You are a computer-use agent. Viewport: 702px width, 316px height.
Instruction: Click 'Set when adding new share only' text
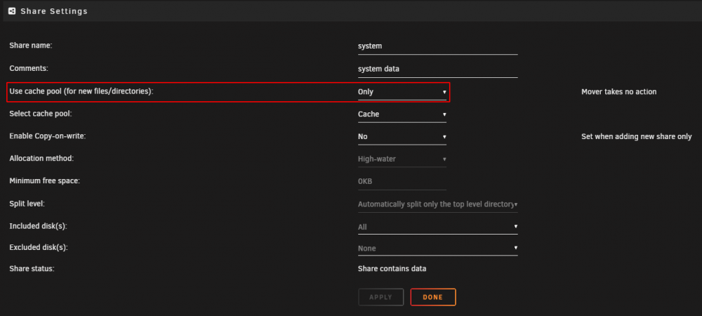[x=636, y=136]
